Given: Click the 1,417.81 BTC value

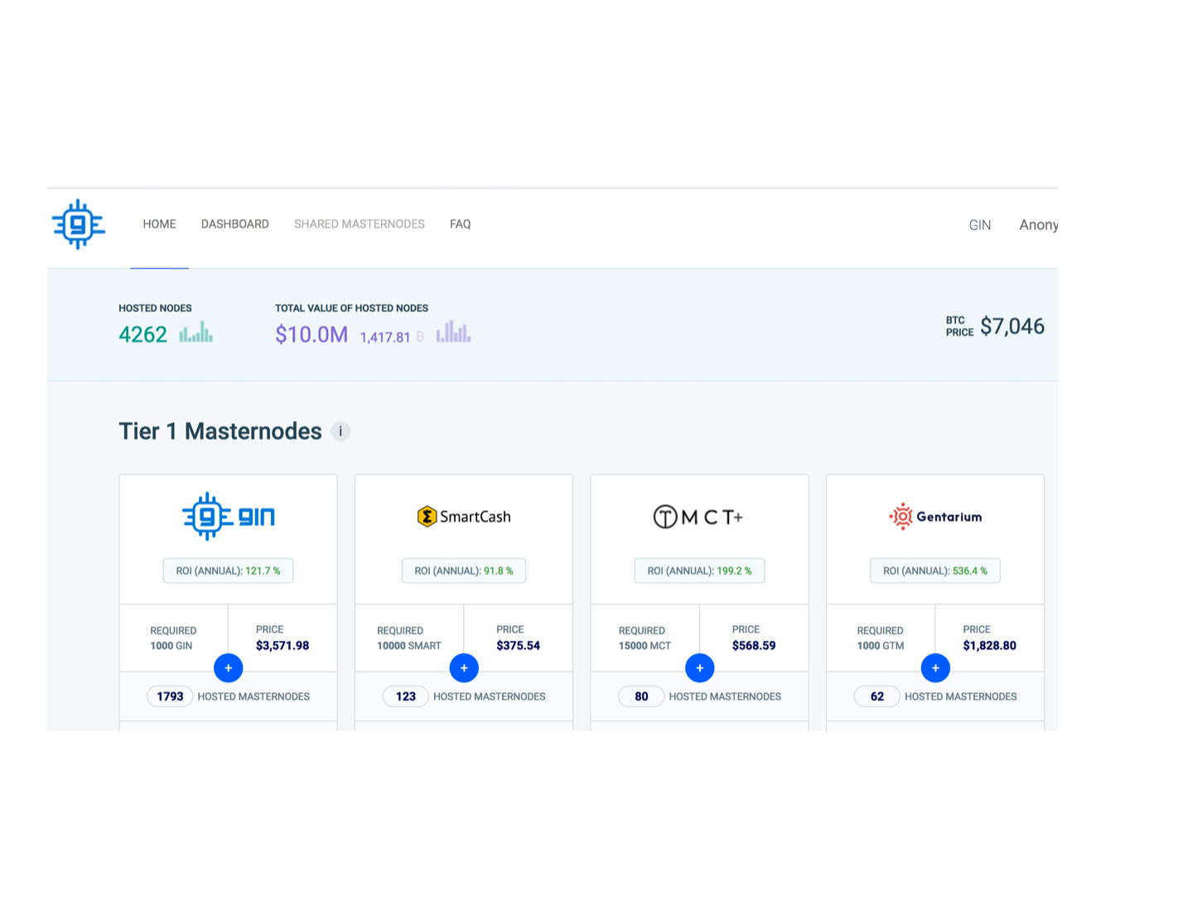Looking at the screenshot, I should [x=385, y=337].
